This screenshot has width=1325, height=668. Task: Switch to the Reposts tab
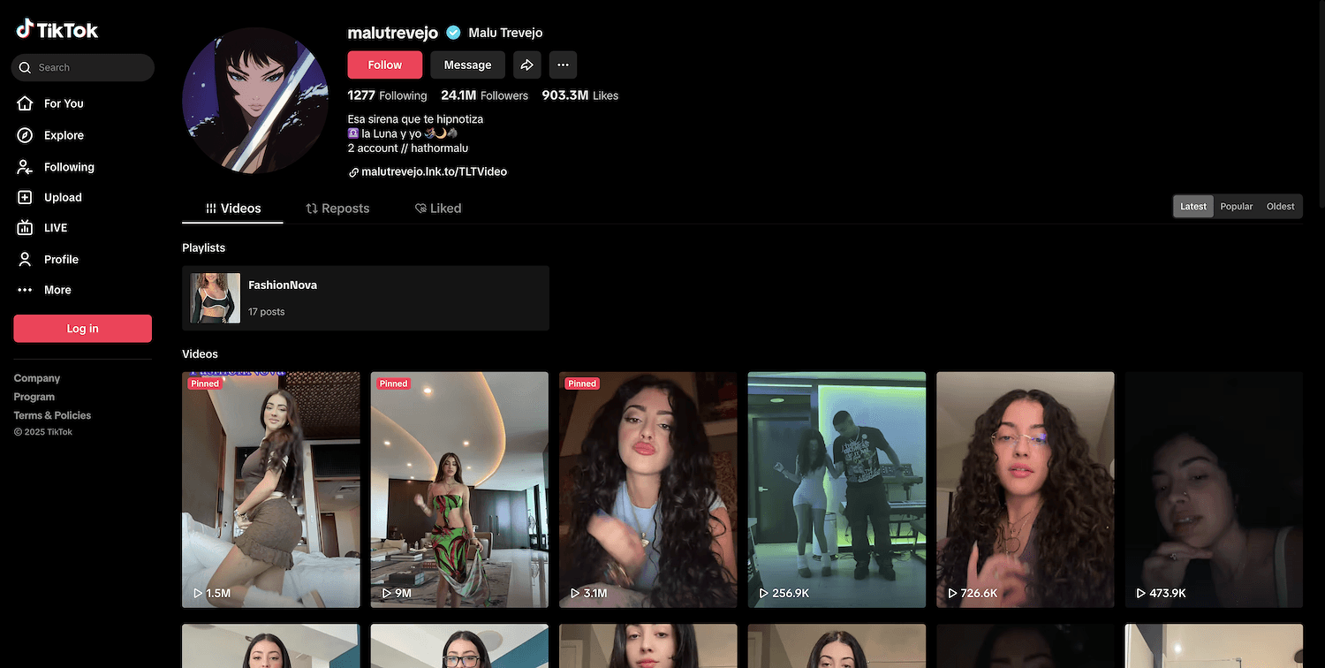(x=337, y=209)
